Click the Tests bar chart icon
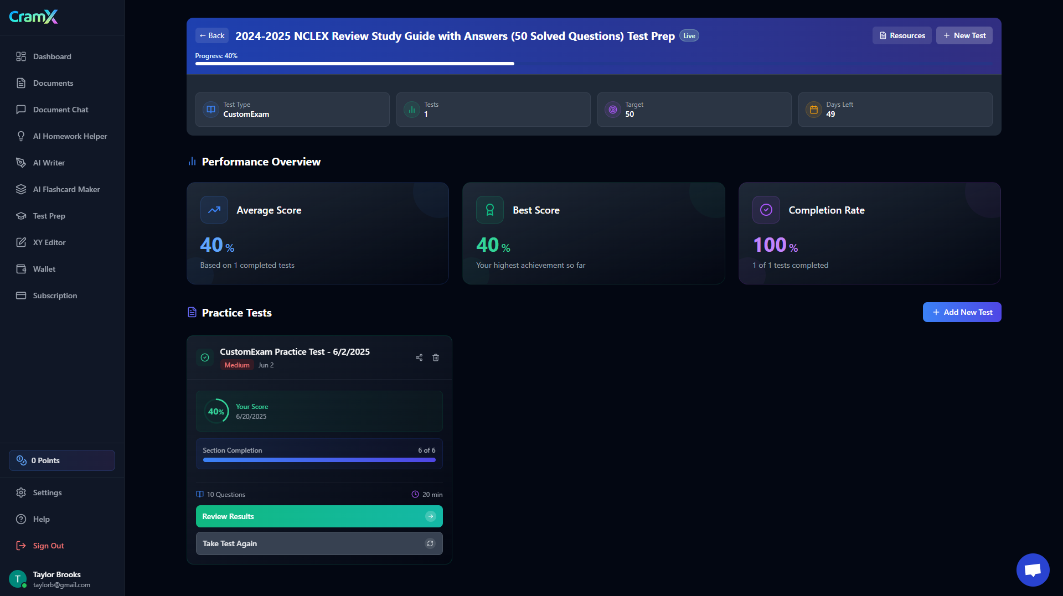Screen dimensions: 1063x596 click(x=412, y=110)
